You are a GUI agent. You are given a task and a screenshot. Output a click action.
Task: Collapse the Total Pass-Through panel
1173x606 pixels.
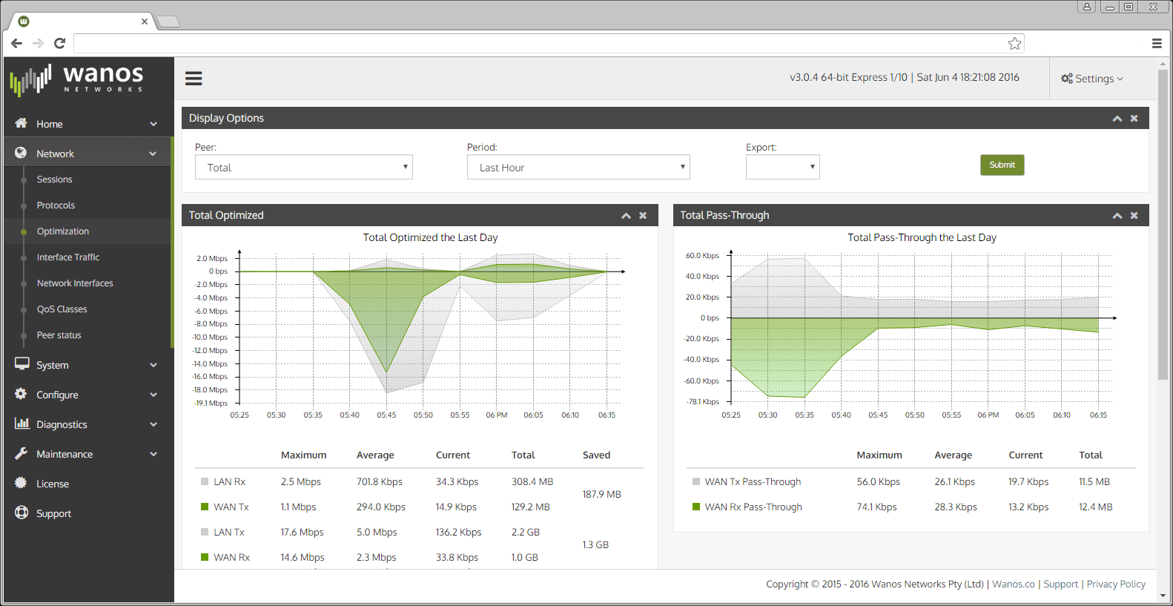1117,216
